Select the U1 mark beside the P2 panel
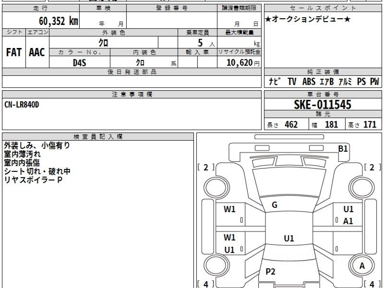This screenshot has width=384, height=288. pyautogui.click(x=229, y=250)
